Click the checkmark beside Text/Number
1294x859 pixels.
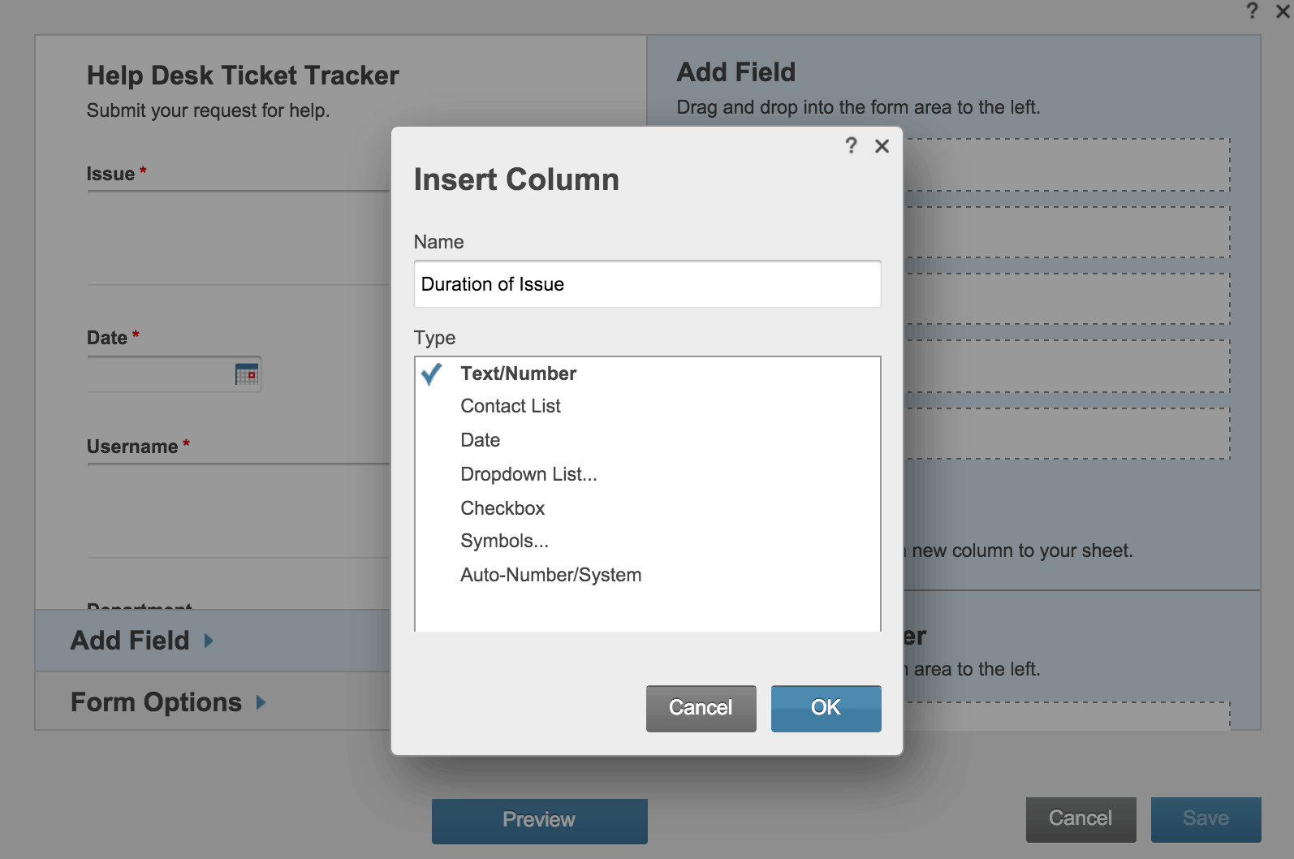pos(431,374)
